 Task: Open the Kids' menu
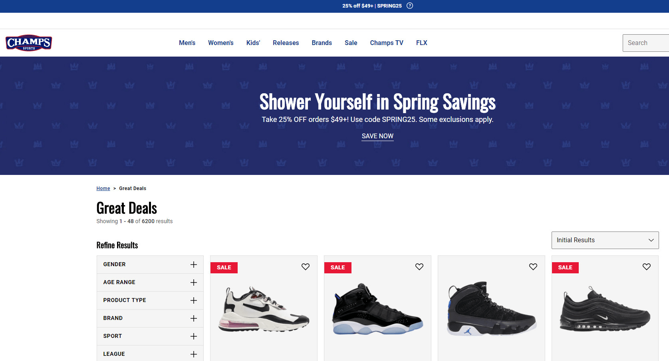click(x=253, y=43)
